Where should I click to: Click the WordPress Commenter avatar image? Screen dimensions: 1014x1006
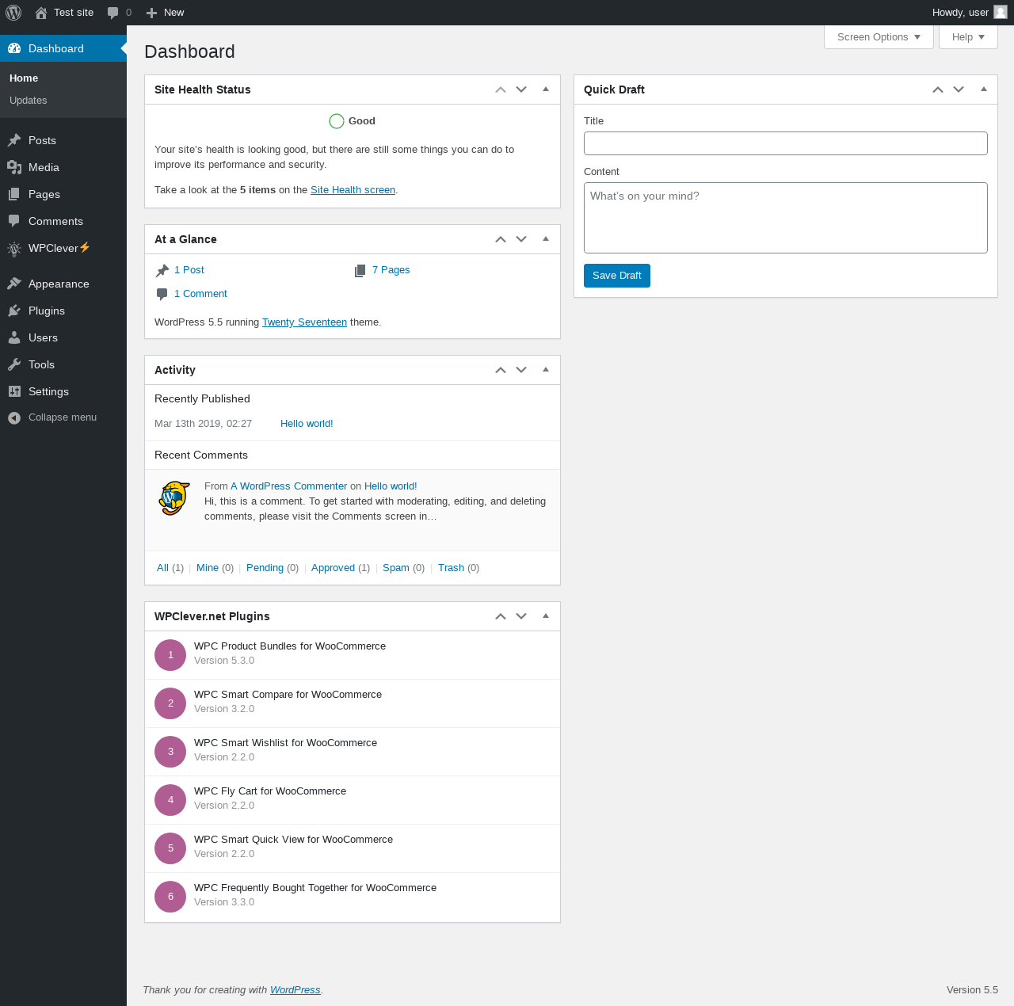pyautogui.click(x=174, y=498)
